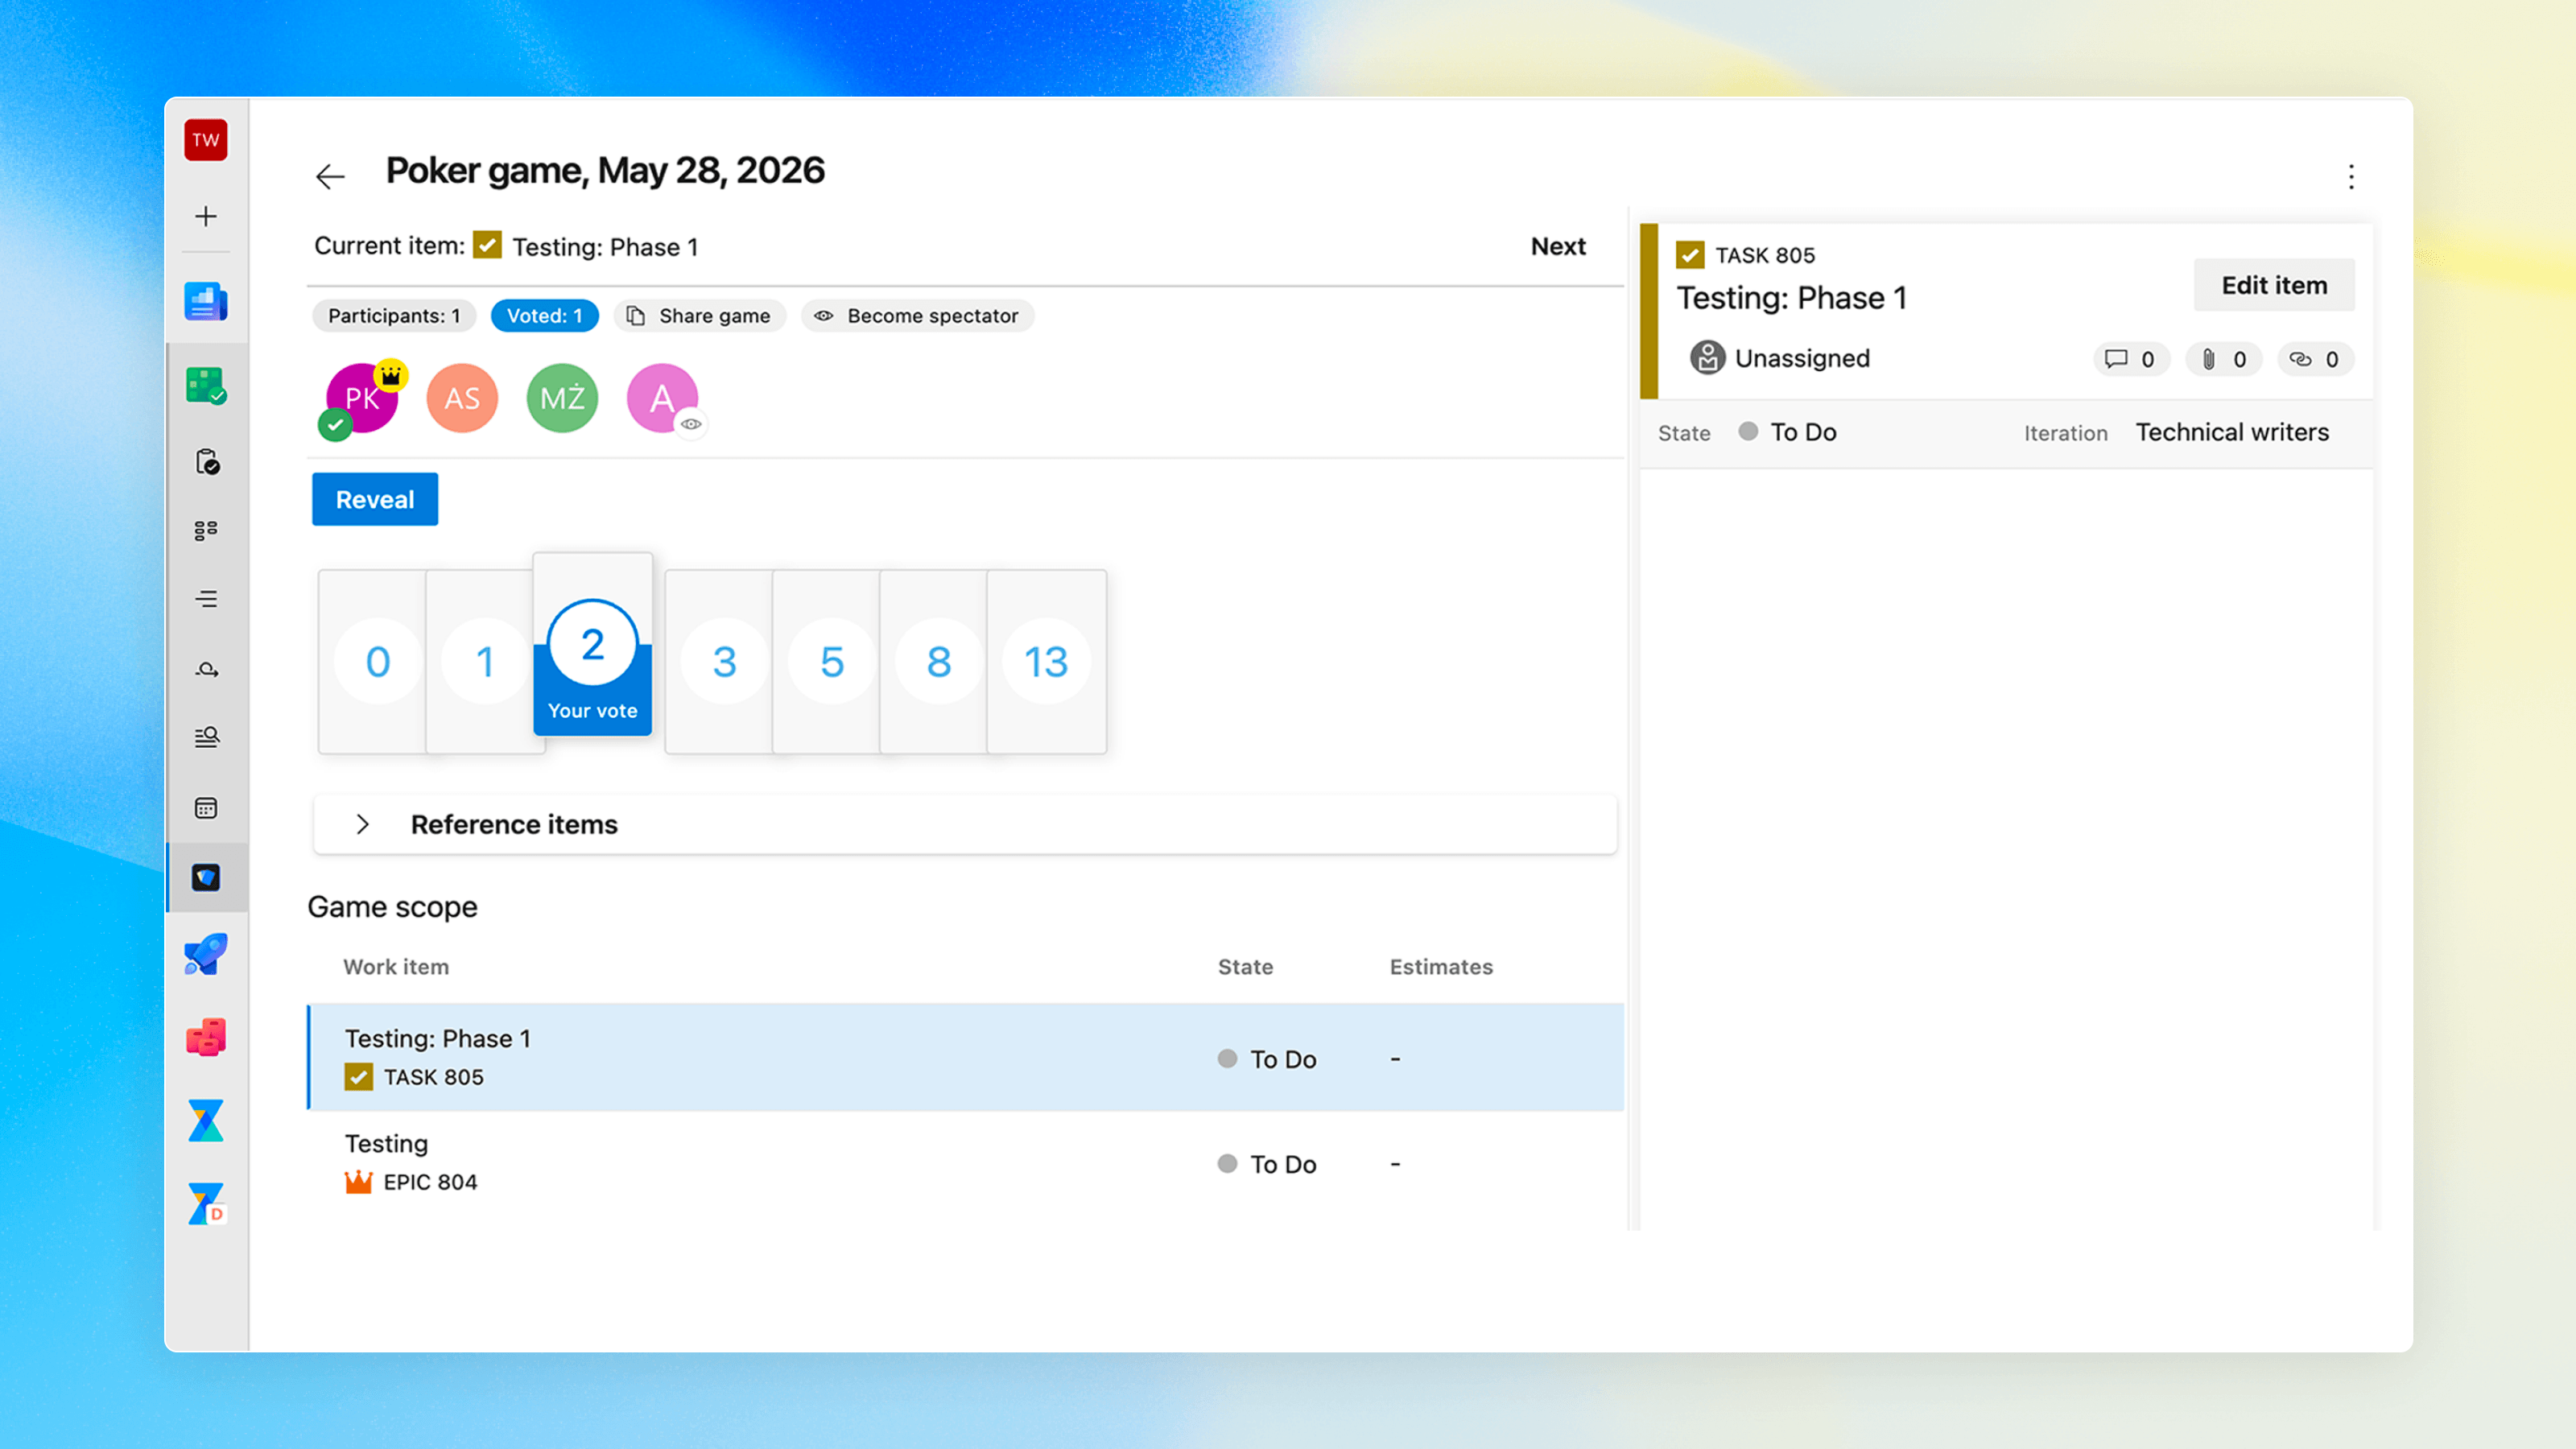Vote with card 8
The height and width of the screenshot is (1449, 2576).
(939, 661)
